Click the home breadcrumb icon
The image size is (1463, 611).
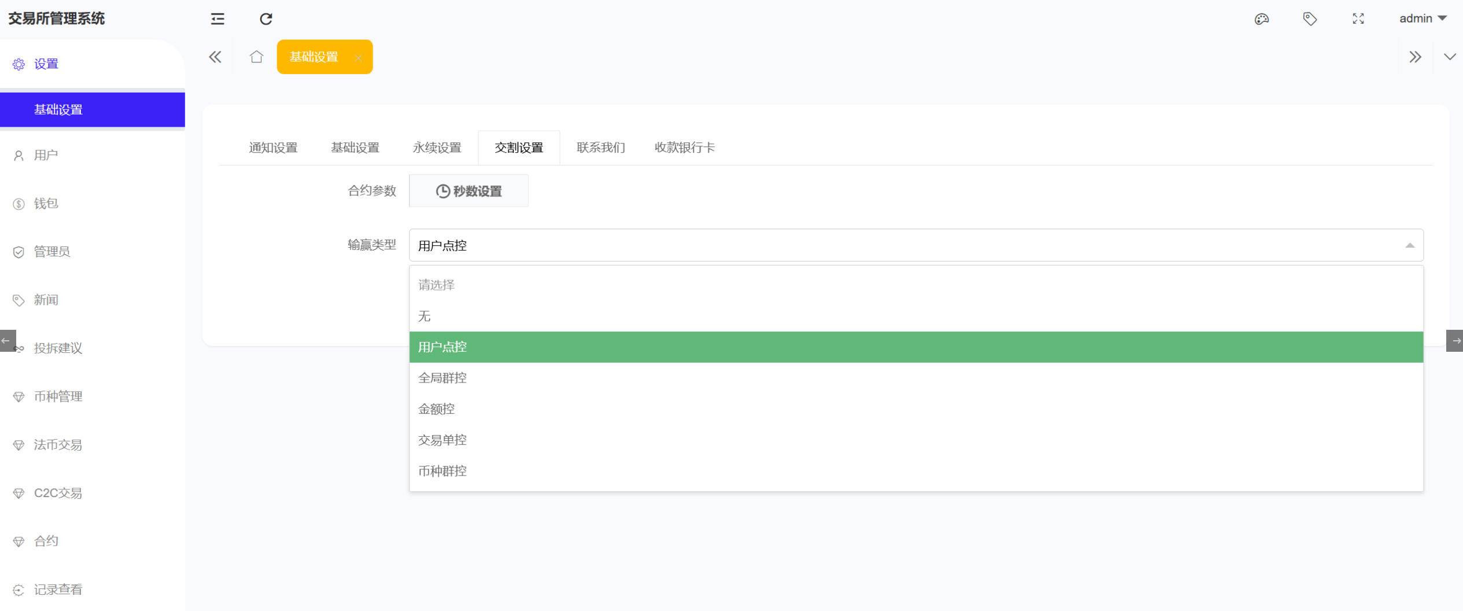(256, 56)
